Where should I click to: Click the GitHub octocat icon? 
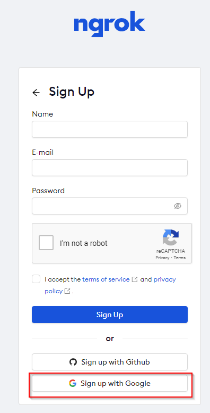pos(73,362)
